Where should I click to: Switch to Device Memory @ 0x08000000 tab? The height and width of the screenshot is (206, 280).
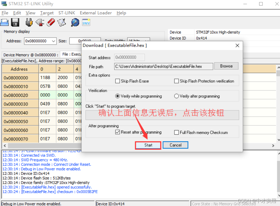tap(31, 55)
